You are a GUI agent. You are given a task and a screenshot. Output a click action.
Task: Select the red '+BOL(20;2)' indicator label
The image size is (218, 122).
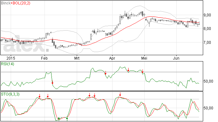point(20,3)
